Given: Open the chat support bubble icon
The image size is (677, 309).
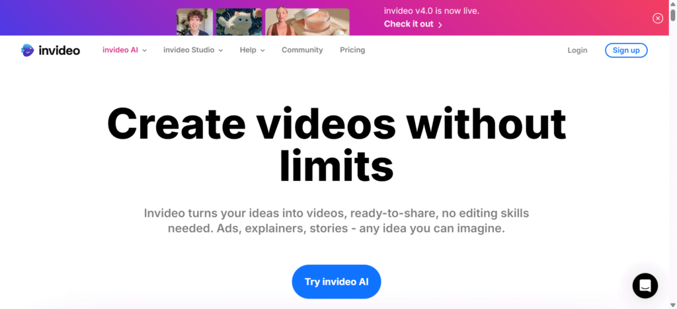Looking at the screenshot, I should tap(645, 286).
